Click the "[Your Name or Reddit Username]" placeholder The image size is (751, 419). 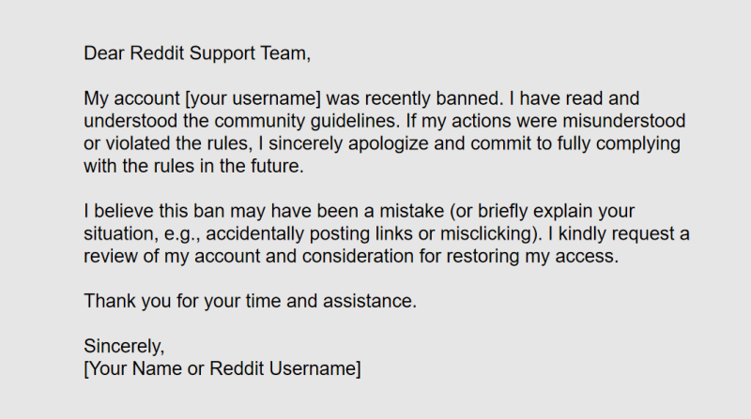pos(222,368)
